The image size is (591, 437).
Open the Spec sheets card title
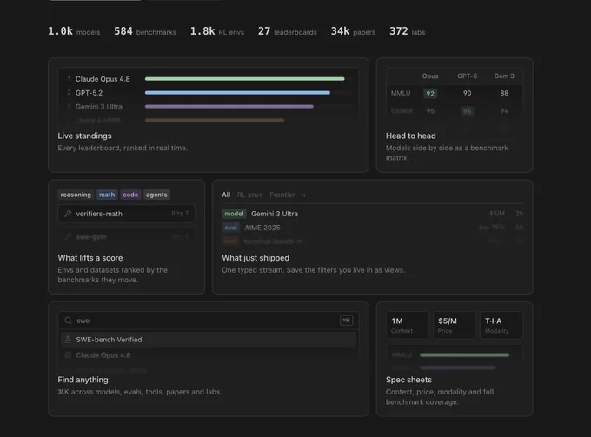(408, 380)
